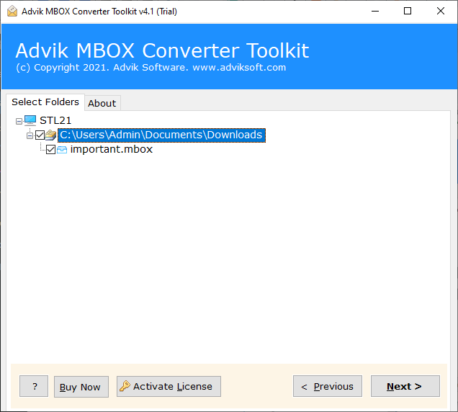This screenshot has height=412, width=458.
Task: Toggle the important.mbox checkbox
Action: click(50, 150)
